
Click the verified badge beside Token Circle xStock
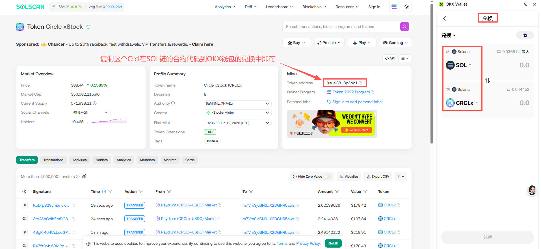(x=88, y=27)
